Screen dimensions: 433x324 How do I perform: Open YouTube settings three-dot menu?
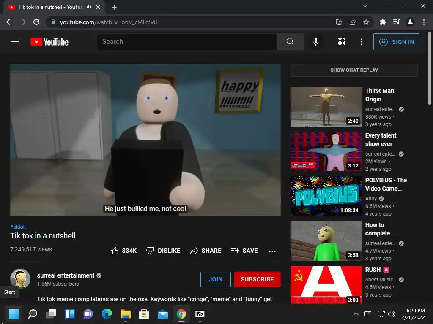pos(361,42)
